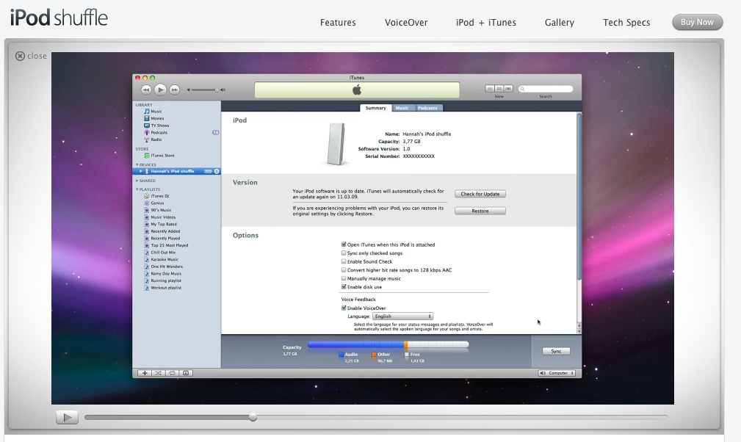This screenshot has width=741, height=442.
Task: Open the iTunes DJ playlist
Action: click(159, 196)
